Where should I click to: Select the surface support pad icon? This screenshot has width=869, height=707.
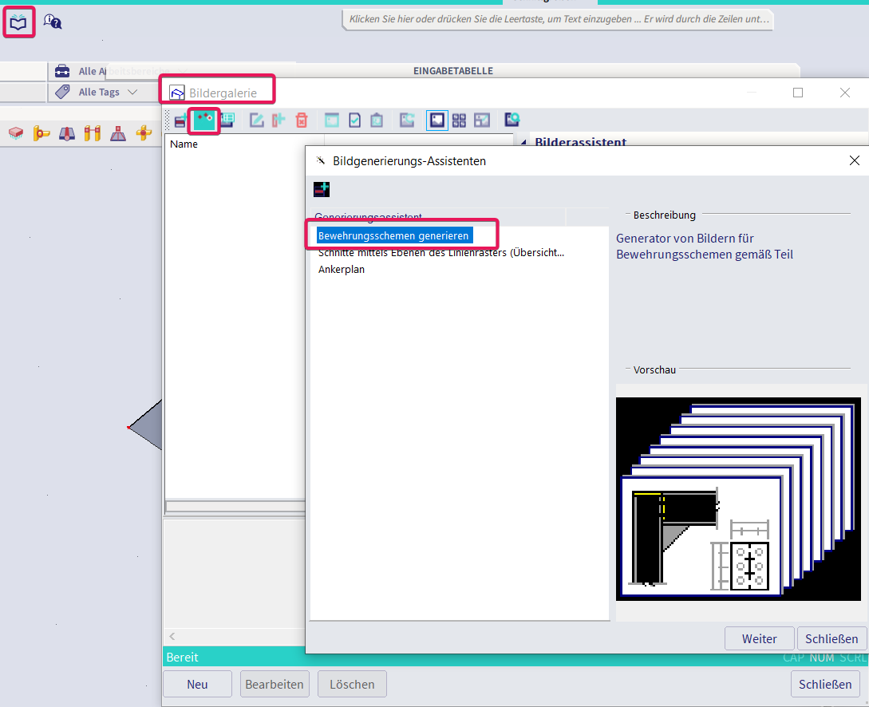coord(16,133)
